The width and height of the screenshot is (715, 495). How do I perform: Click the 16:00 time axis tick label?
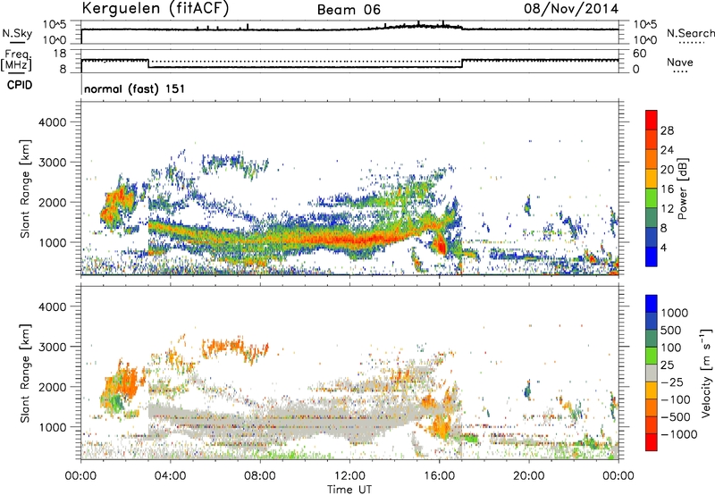tap(439, 476)
